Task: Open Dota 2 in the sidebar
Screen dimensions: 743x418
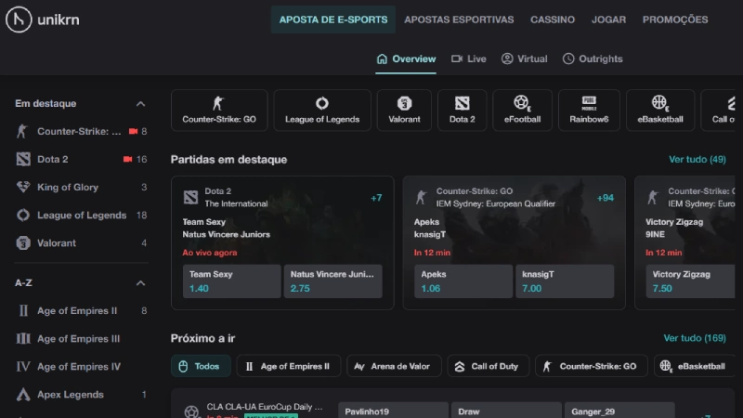Action: [81, 159]
